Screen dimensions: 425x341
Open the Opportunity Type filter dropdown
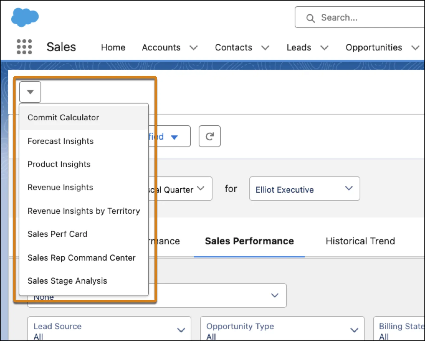point(282,329)
